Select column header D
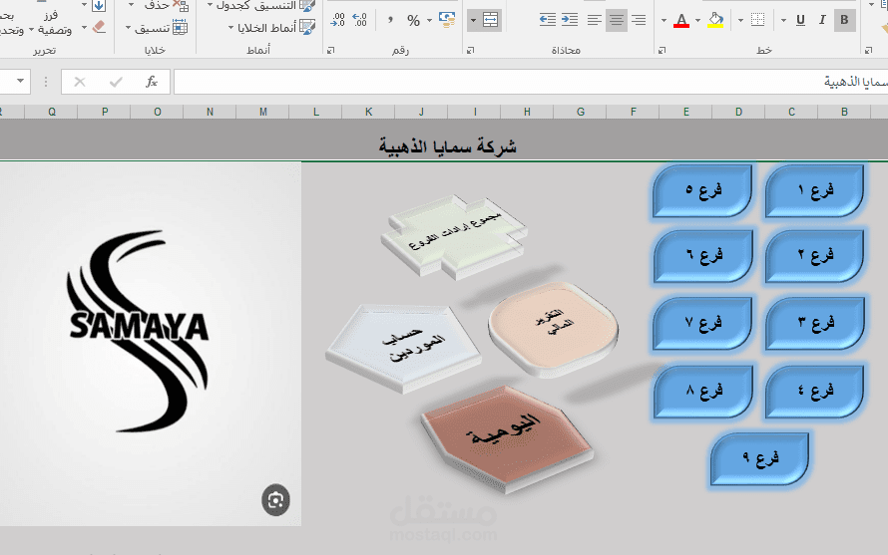This screenshot has height=555, width=888. tap(739, 112)
